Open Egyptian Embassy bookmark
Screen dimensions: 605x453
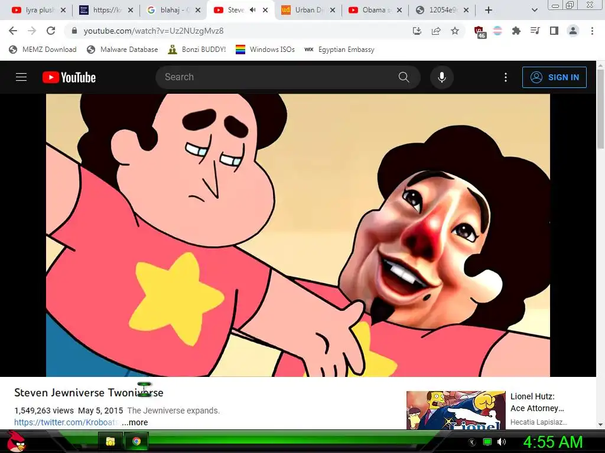click(339, 50)
